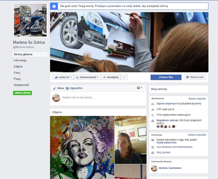Click the RSS icon beside 4733 użytkowników

click(153, 115)
